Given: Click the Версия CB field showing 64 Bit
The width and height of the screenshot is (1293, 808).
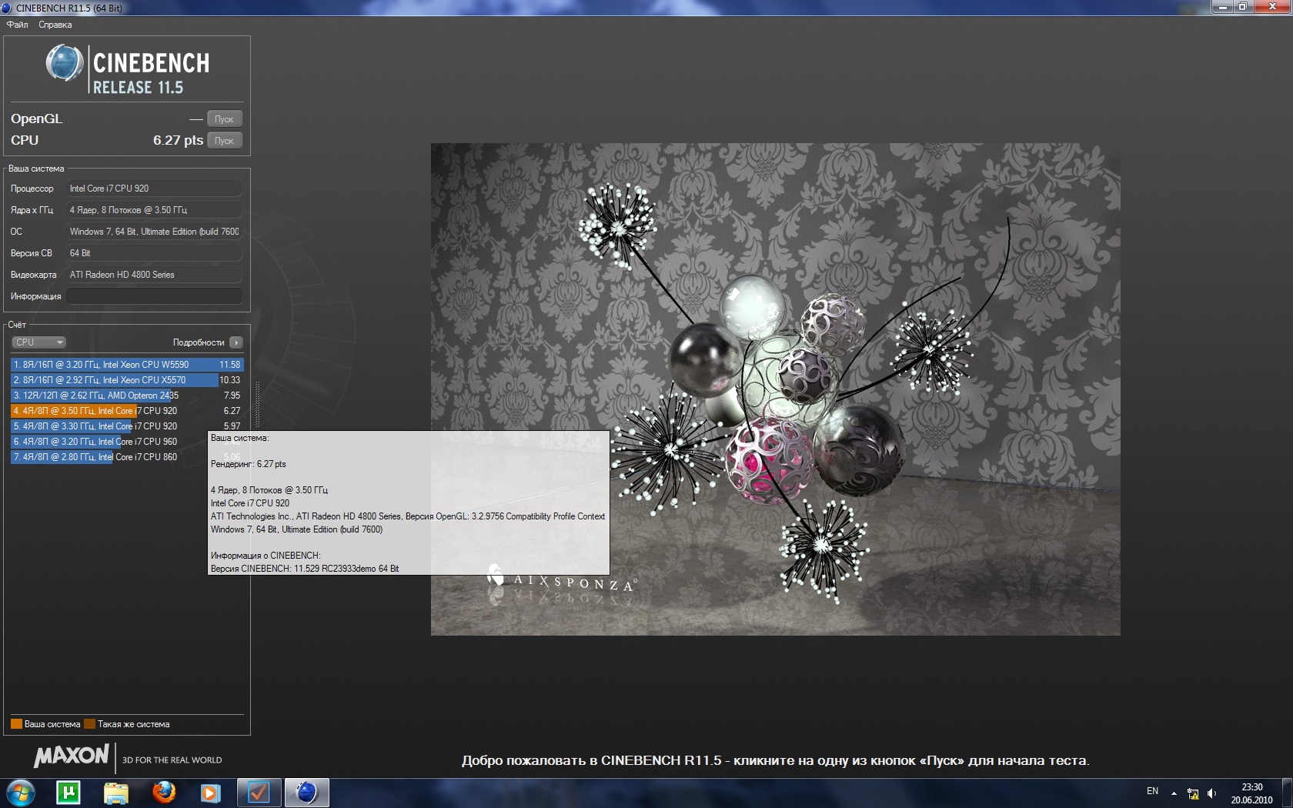Looking at the screenshot, I should pyautogui.click(x=154, y=253).
